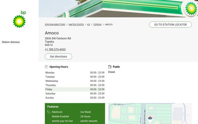Click the earnify pay for fuel feature
Screen dimensions: 198x124
(x=62, y=121)
